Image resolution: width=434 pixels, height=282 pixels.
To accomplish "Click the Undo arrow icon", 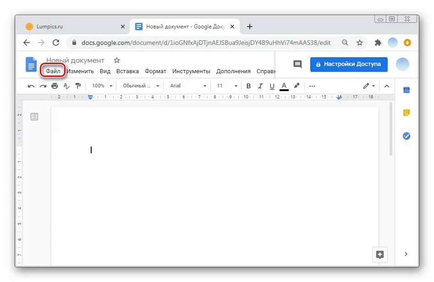I will 31,86.
